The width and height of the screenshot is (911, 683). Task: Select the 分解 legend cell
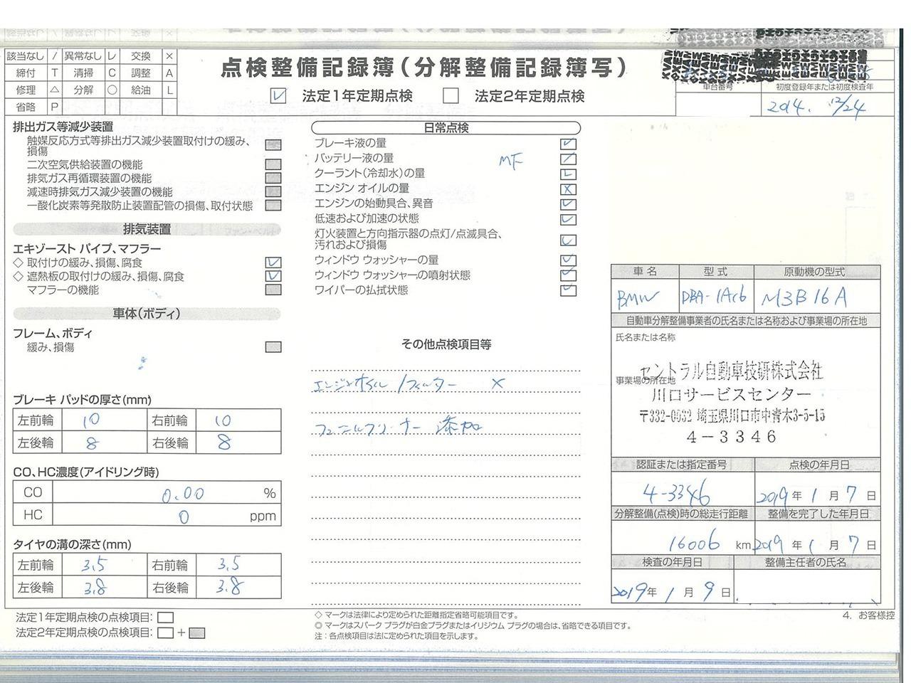[83, 90]
